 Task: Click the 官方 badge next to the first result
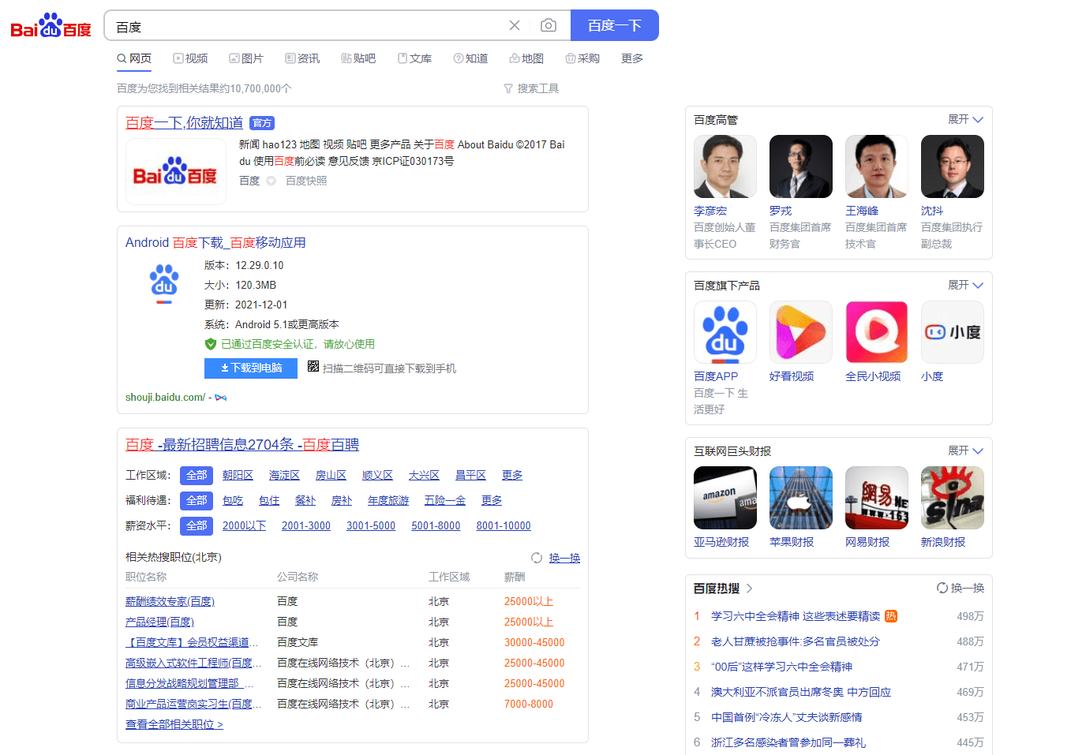pyautogui.click(x=262, y=123)
